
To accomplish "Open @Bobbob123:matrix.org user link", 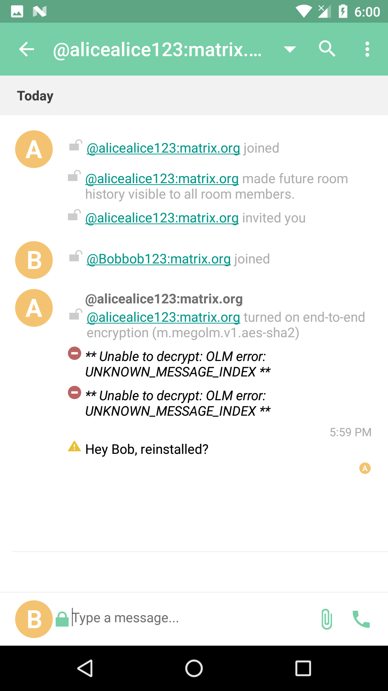I will pyautogui.click(x=159, y=259).
